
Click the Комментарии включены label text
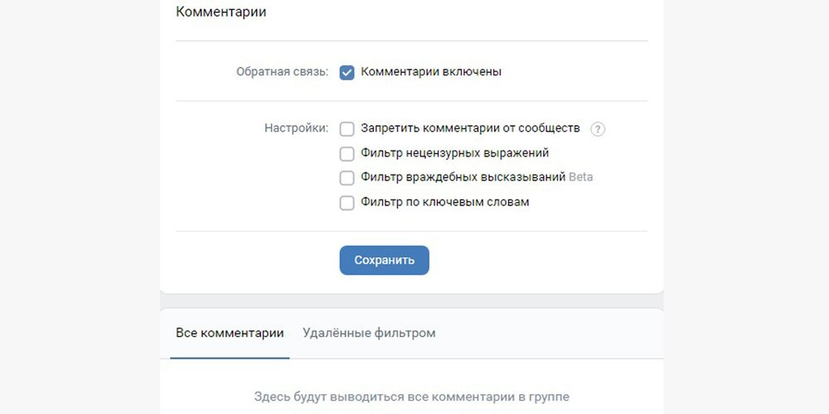pos(431,72)
